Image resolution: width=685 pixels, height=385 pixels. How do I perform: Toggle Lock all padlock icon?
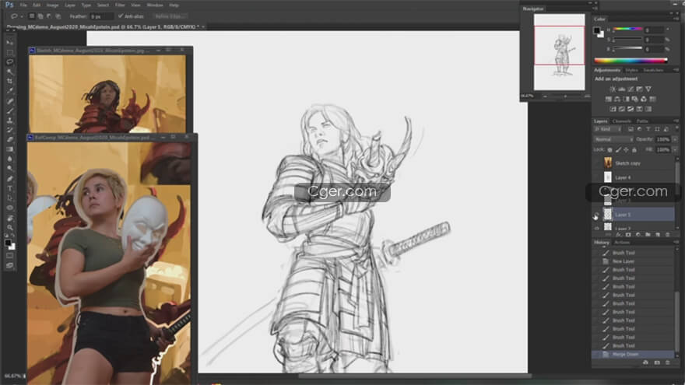tap(634, 149)
